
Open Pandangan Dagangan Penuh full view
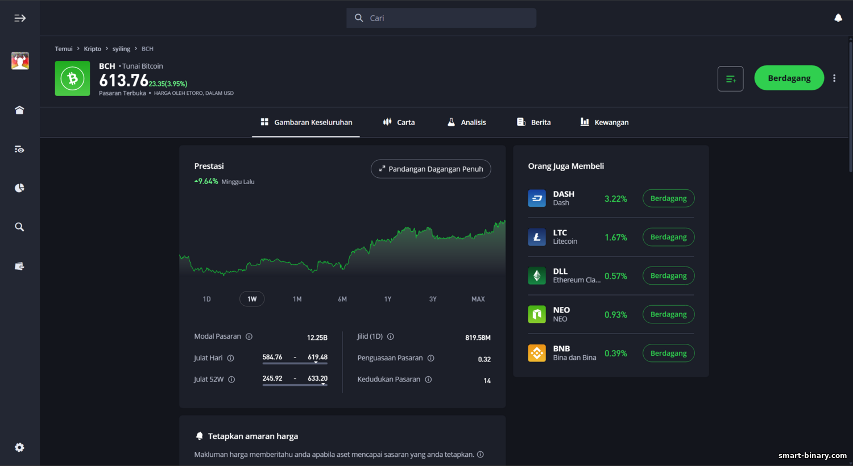click(x=430, y=169)
